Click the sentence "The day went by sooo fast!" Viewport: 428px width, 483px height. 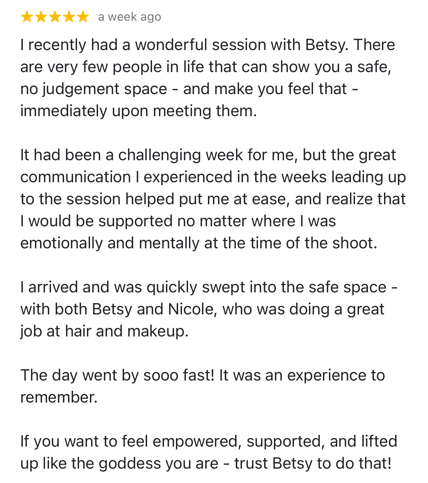pyautogui.click(x=117, y=375)
